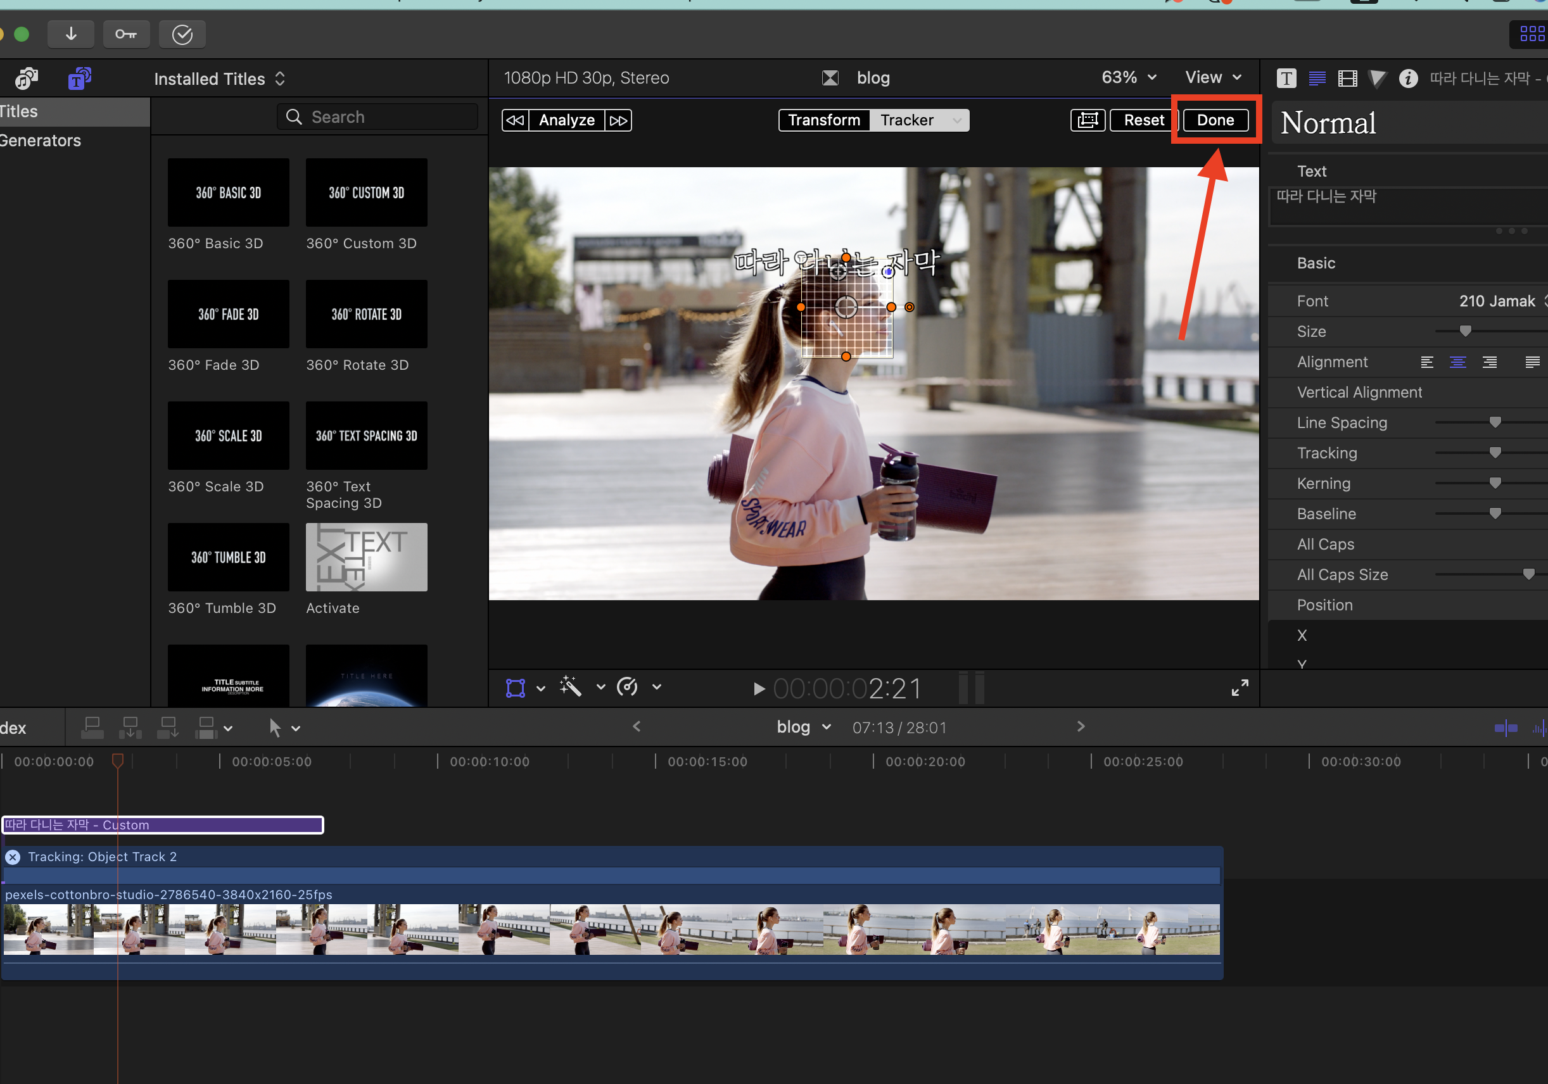The width and height of the screenshot is (1548, 1084).
Task: Expand the Installed Titles popup
Action: (x=219, y=79)
